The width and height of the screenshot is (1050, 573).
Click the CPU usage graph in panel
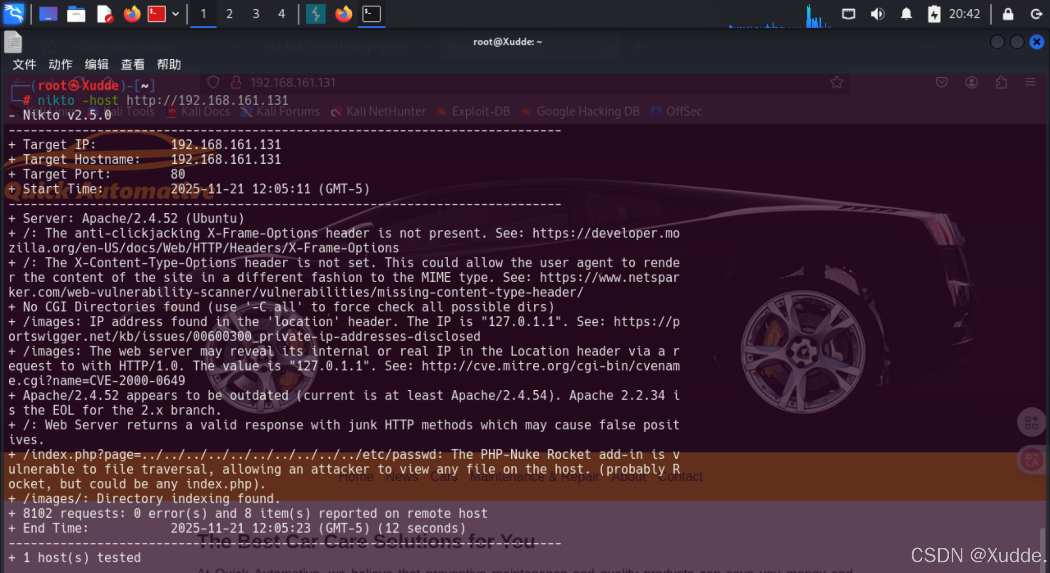point(780,17)
